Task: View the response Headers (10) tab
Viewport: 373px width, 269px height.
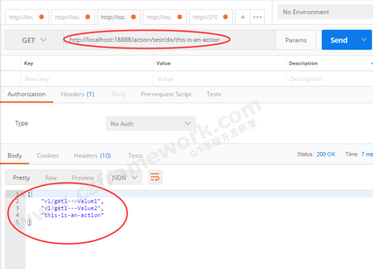Action: [92, 156]
